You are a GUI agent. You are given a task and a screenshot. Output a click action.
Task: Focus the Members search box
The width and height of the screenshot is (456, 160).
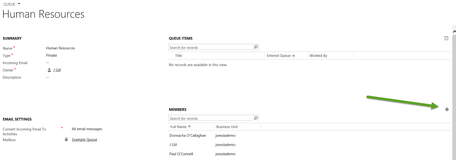click(x=210, y=118)
